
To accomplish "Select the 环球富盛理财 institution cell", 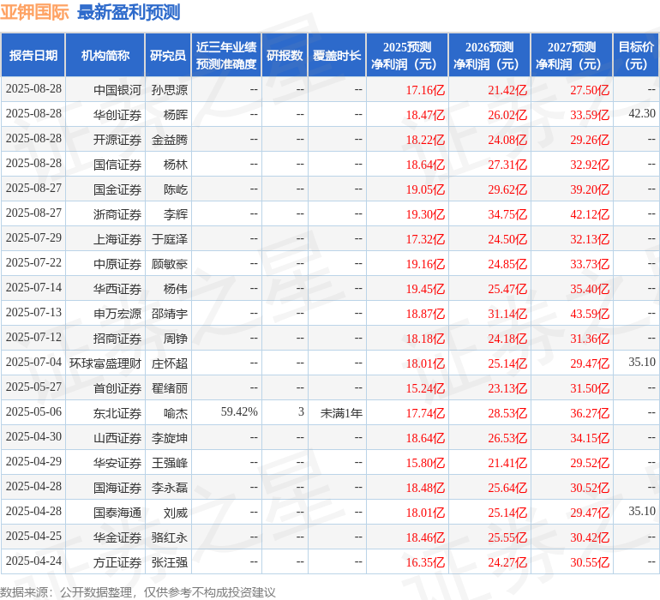I will tap(105, 363).
